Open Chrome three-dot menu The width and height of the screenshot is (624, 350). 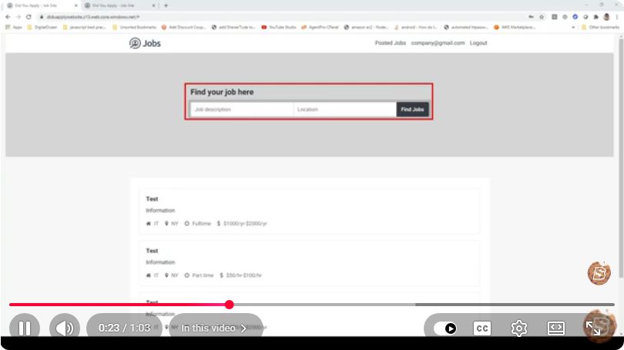point(617,17)
